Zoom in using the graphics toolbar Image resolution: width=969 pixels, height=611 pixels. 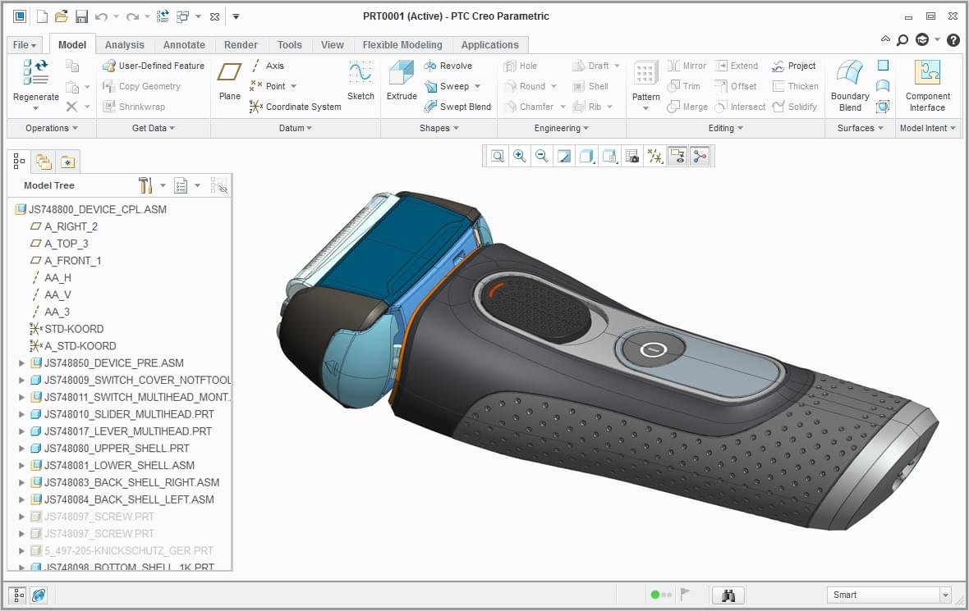tap(520, 156)
